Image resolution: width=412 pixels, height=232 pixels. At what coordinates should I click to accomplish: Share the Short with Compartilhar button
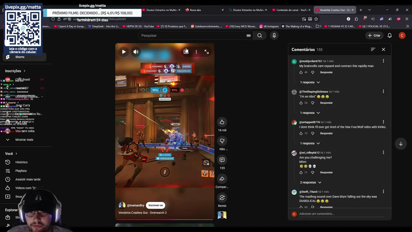[x=222, y=179]
